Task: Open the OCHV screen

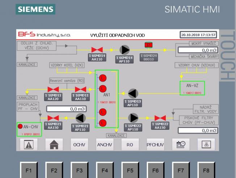Action: coord(79,145)
